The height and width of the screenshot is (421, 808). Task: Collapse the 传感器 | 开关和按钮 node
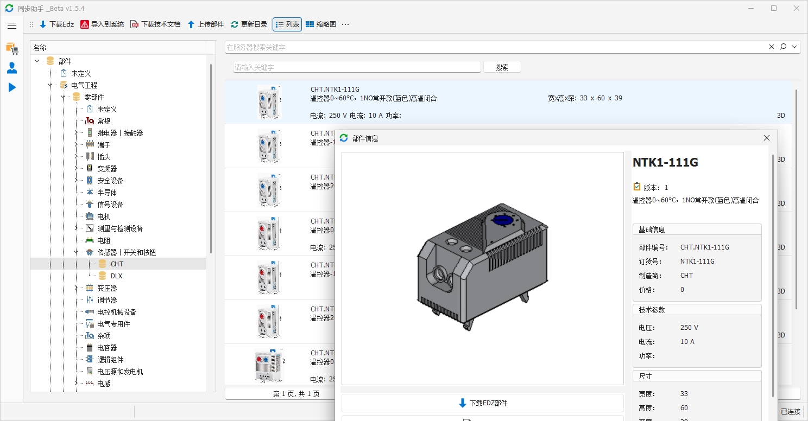pos(77,252)
